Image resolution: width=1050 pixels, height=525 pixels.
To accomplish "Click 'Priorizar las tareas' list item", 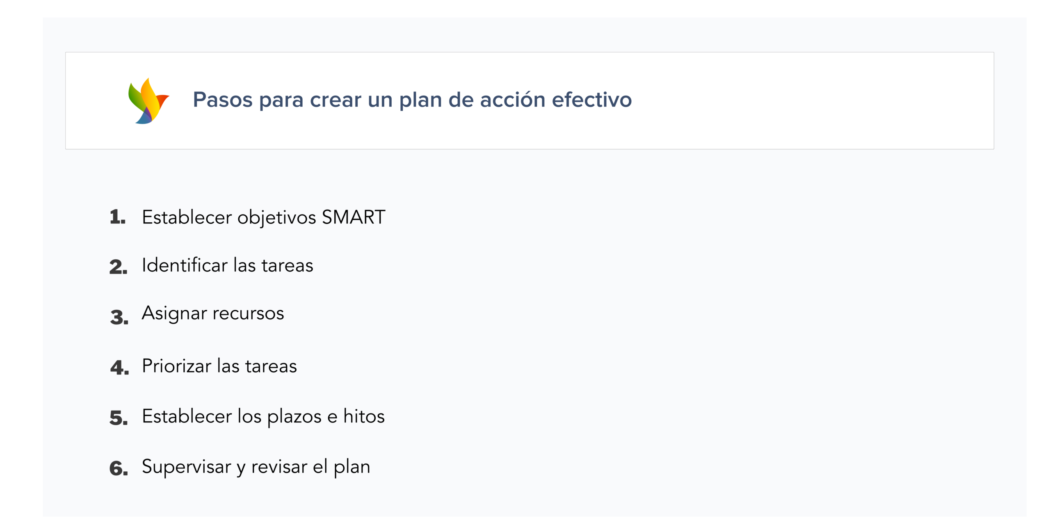I will tap(219, 366).
